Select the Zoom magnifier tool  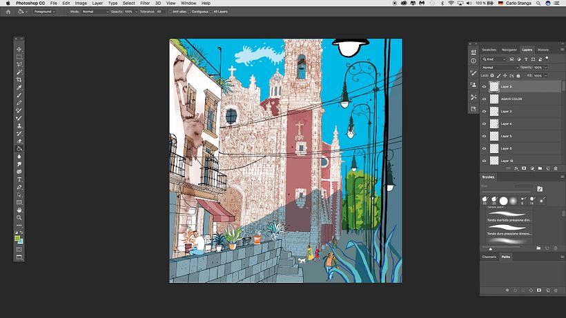pyautogui.click(x=19, y=217)
